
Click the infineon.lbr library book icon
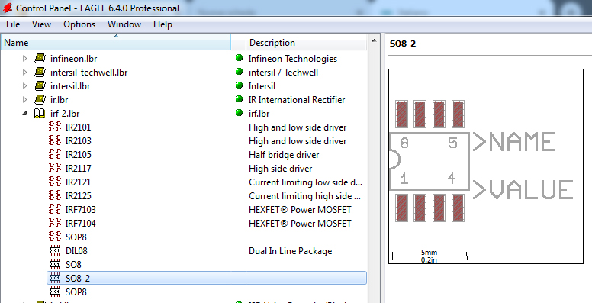click(40, 59)
